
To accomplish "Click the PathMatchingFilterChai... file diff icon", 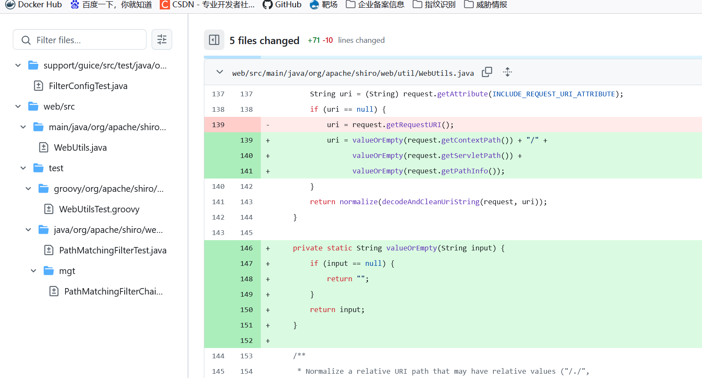I will tap(54, 291).
